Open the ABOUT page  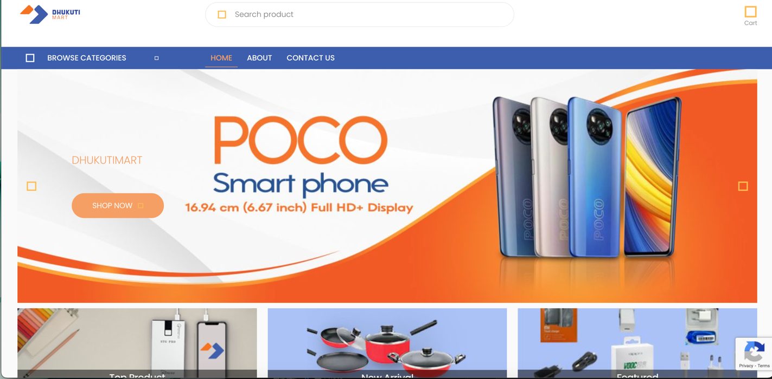pos(259,58)
